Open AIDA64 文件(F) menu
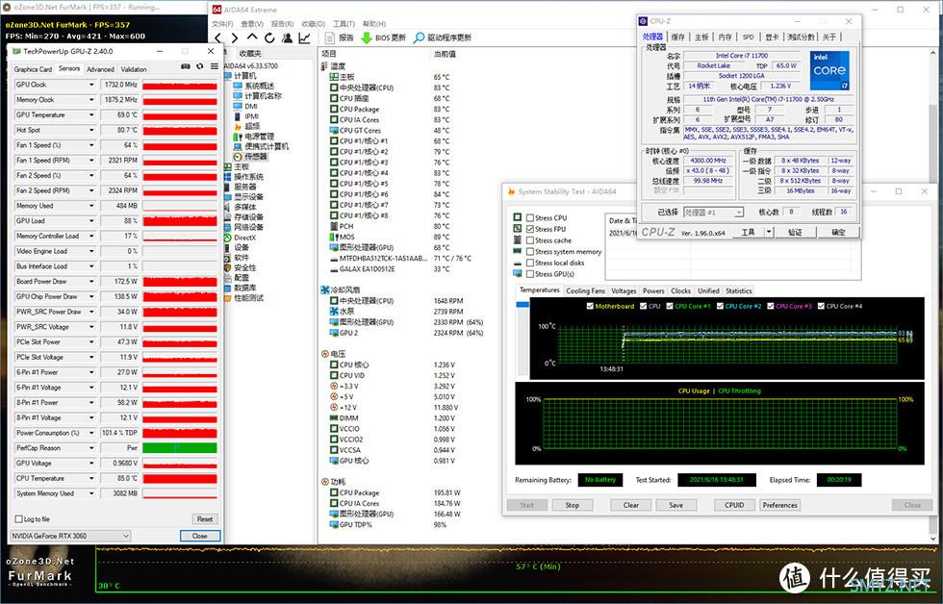943x604 pixels. coord(222,24)
